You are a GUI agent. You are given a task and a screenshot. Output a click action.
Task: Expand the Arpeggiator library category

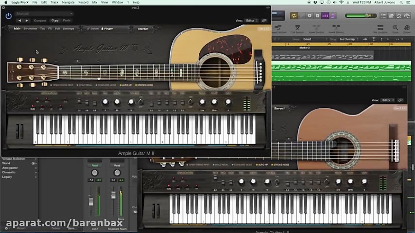tap(19, 168)
